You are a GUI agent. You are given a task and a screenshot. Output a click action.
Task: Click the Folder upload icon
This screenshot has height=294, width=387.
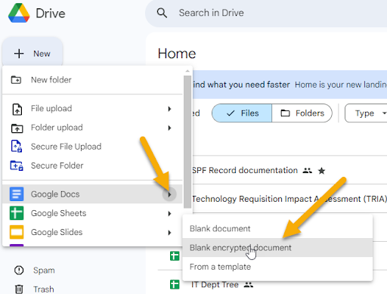[x=17, y=128]
